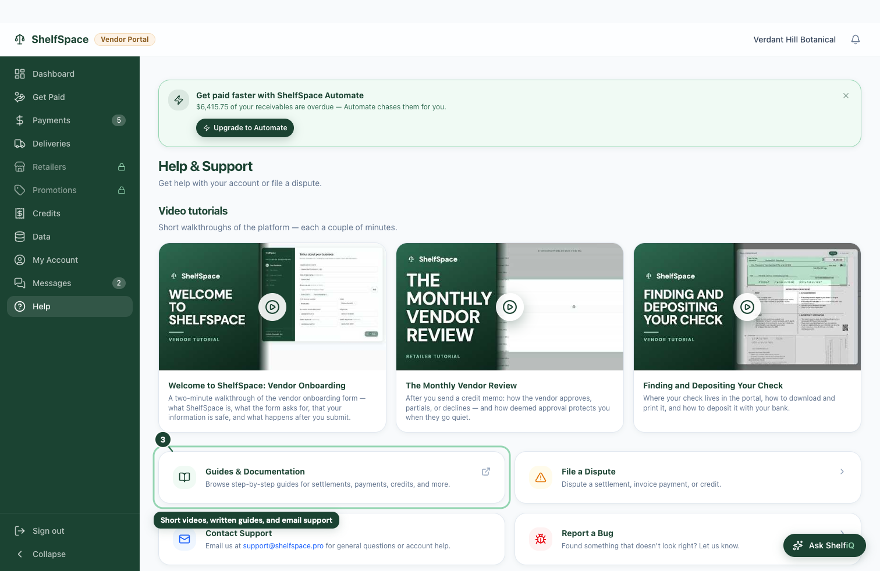Screen dimensions: 880x571
Task: Sign out of the vendor portal
Action: tap(70, 531)
